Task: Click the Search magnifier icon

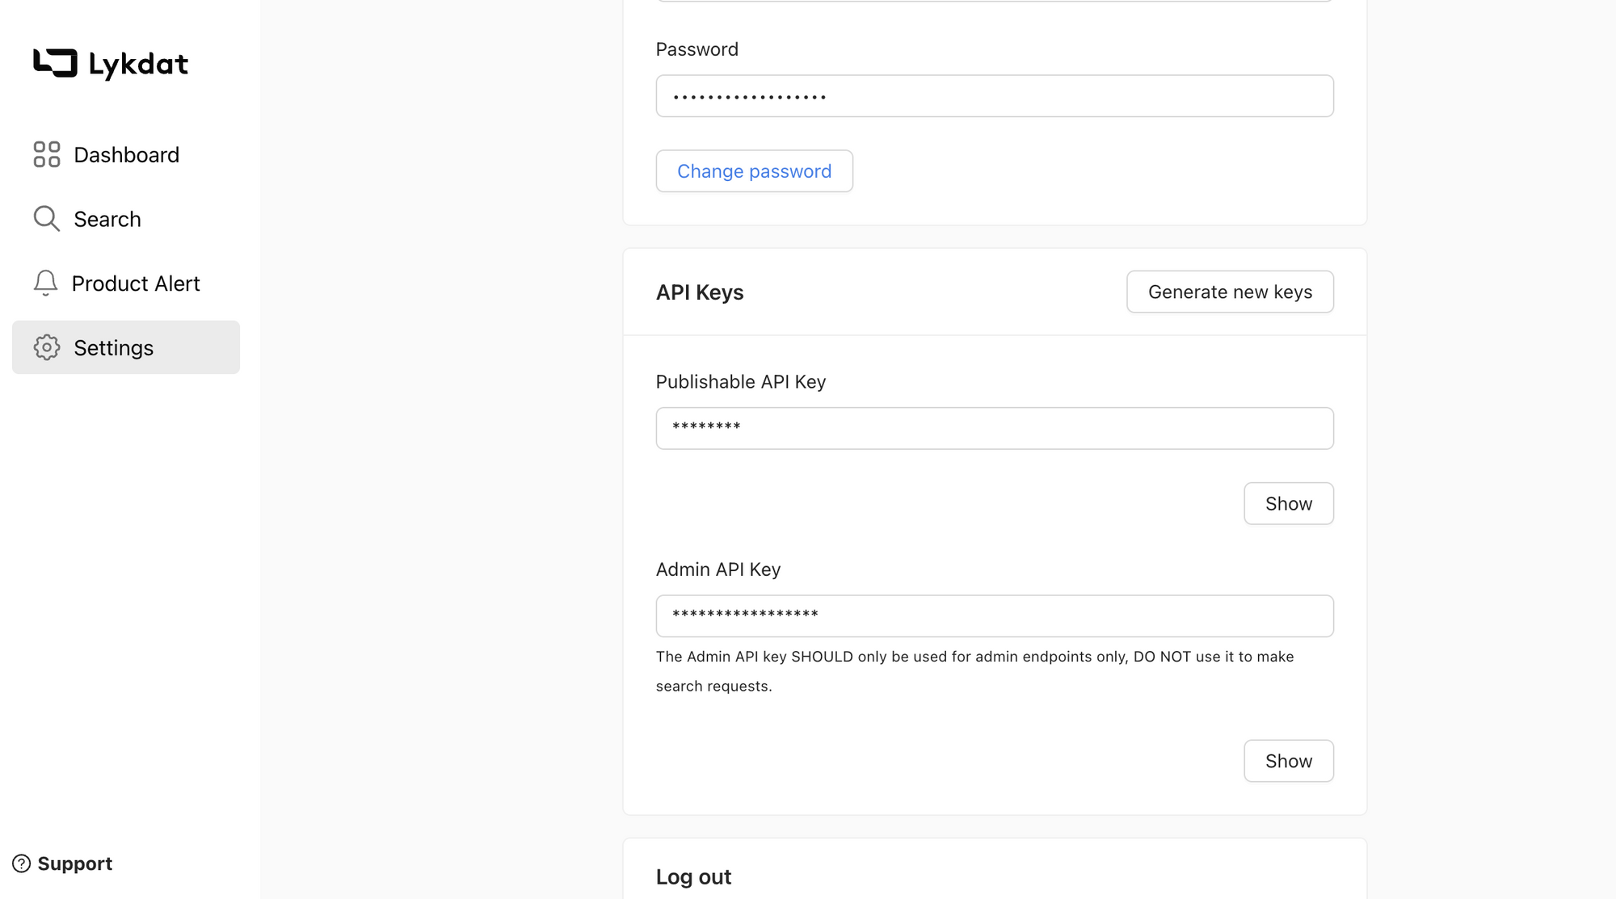Action: tap(47, 219)
